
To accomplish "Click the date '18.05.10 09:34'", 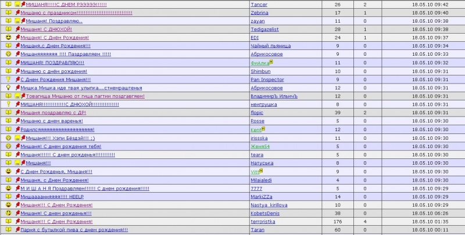I will point(430,46).
